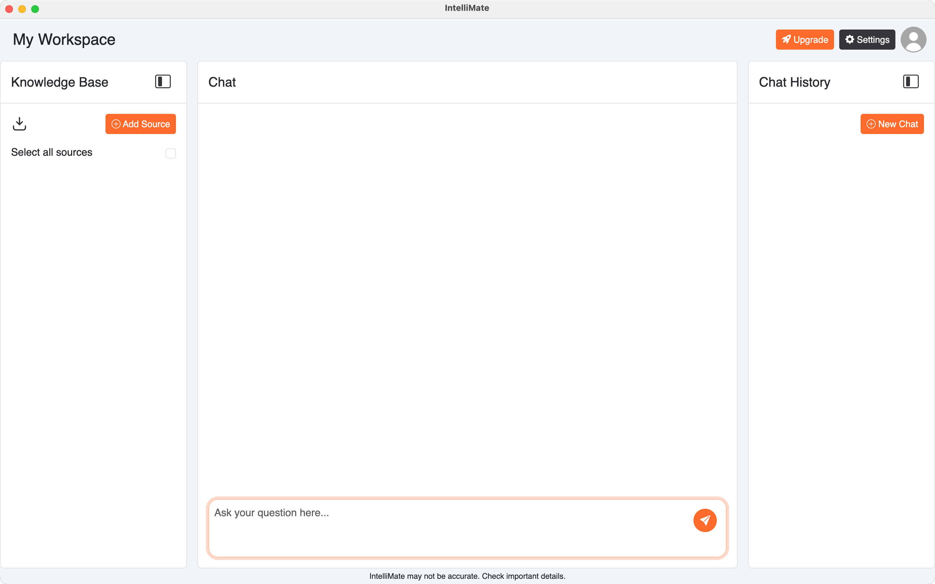
Task: Open the Upgrade dialog
Action: pyautogui.click(x=804, y=39)
